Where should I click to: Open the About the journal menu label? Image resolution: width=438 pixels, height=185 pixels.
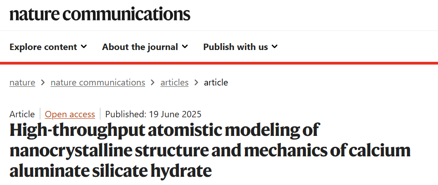140,47
